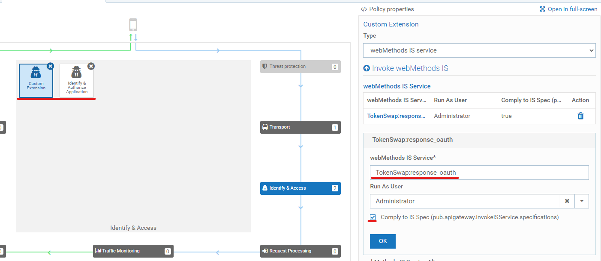Select the Identify & Authorize Application tile
Screen dimensions: 601x261
(x=77, y=80)
